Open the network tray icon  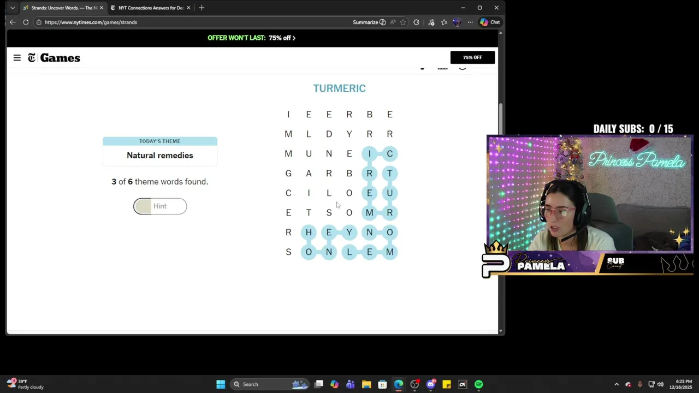click(651, 384)
